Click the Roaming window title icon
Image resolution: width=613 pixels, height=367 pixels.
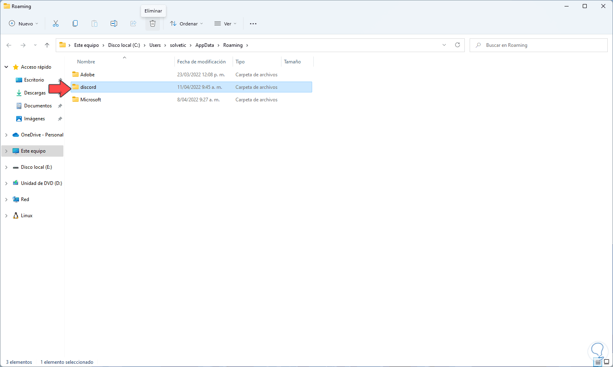(7, 6)
